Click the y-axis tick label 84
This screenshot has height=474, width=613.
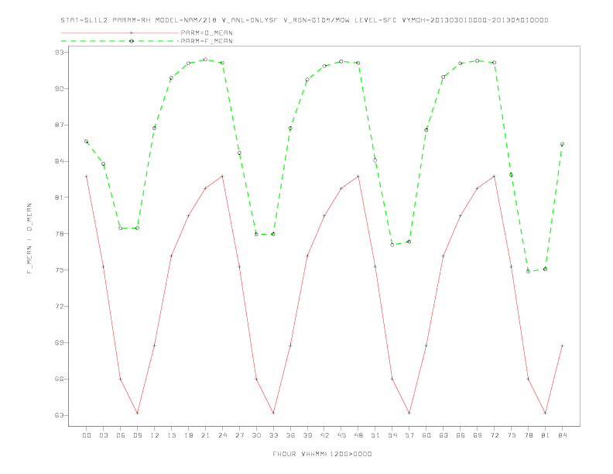click(x=60, y=161)
